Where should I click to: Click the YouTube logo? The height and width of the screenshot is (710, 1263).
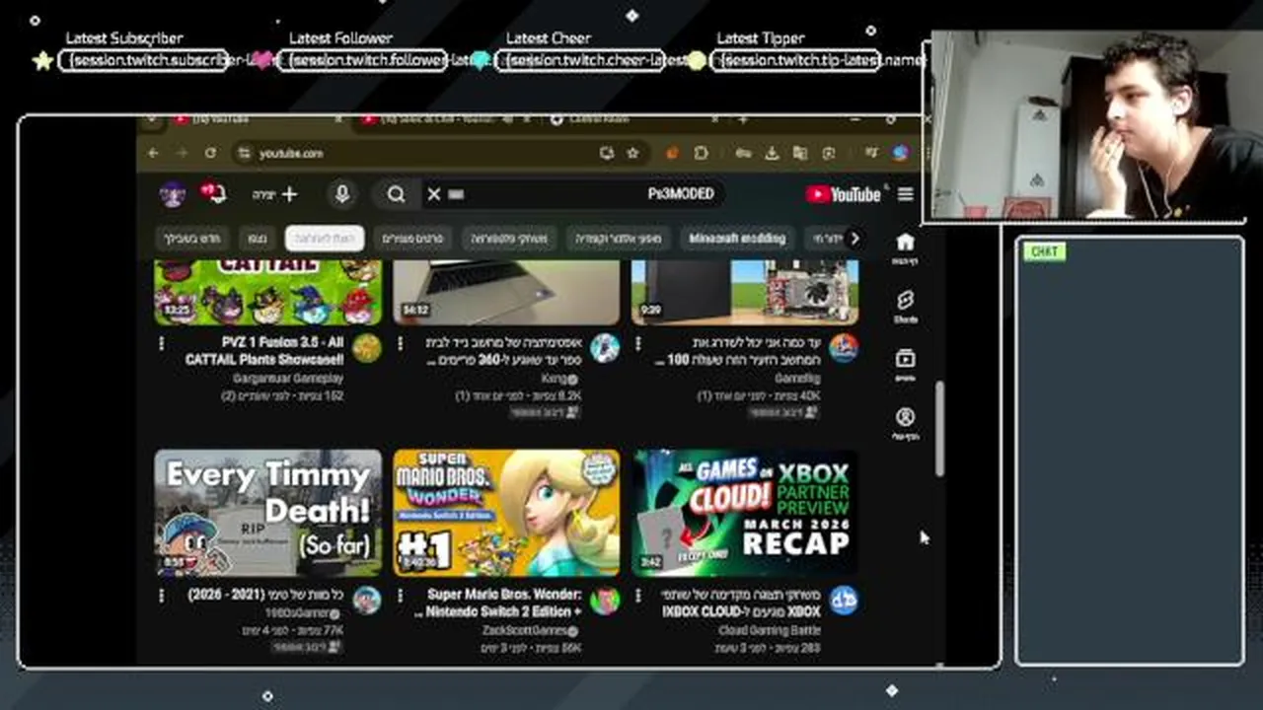[x=843, y=194]
